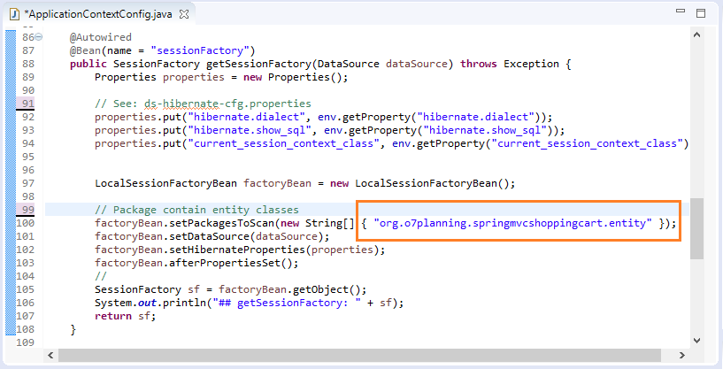
Task: Click horizontal scrollbar right arrow
Action: pyautogui.click(x=681, y=355)
